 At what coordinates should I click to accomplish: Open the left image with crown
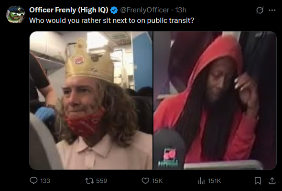pyautogui.click(x=91, y=101)
